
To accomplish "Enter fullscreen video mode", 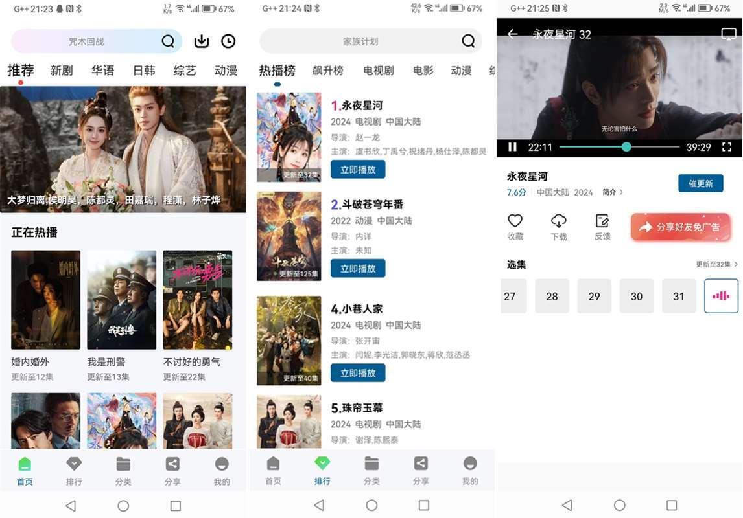I will pyautogui.click(x=727, y=147).
